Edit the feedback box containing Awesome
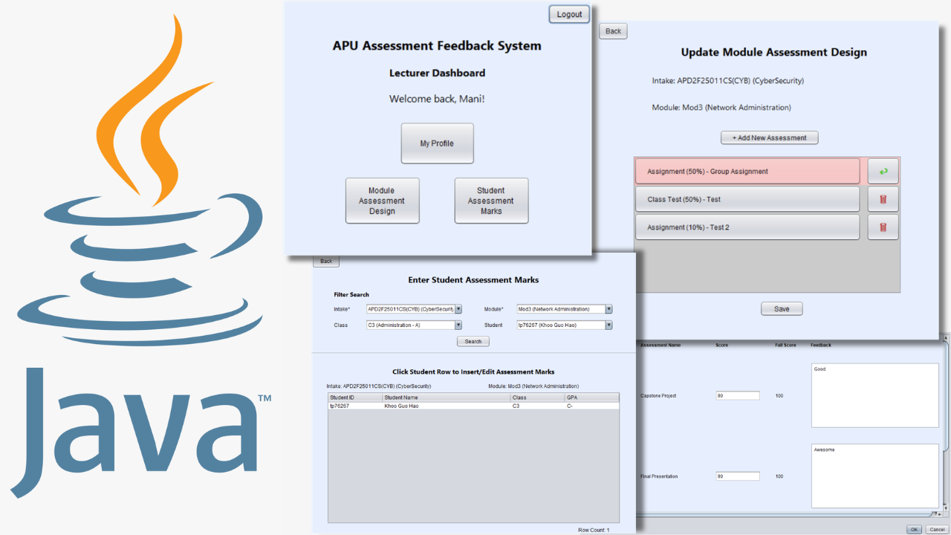This screenshot has width=951, height=535. point(875,476)
